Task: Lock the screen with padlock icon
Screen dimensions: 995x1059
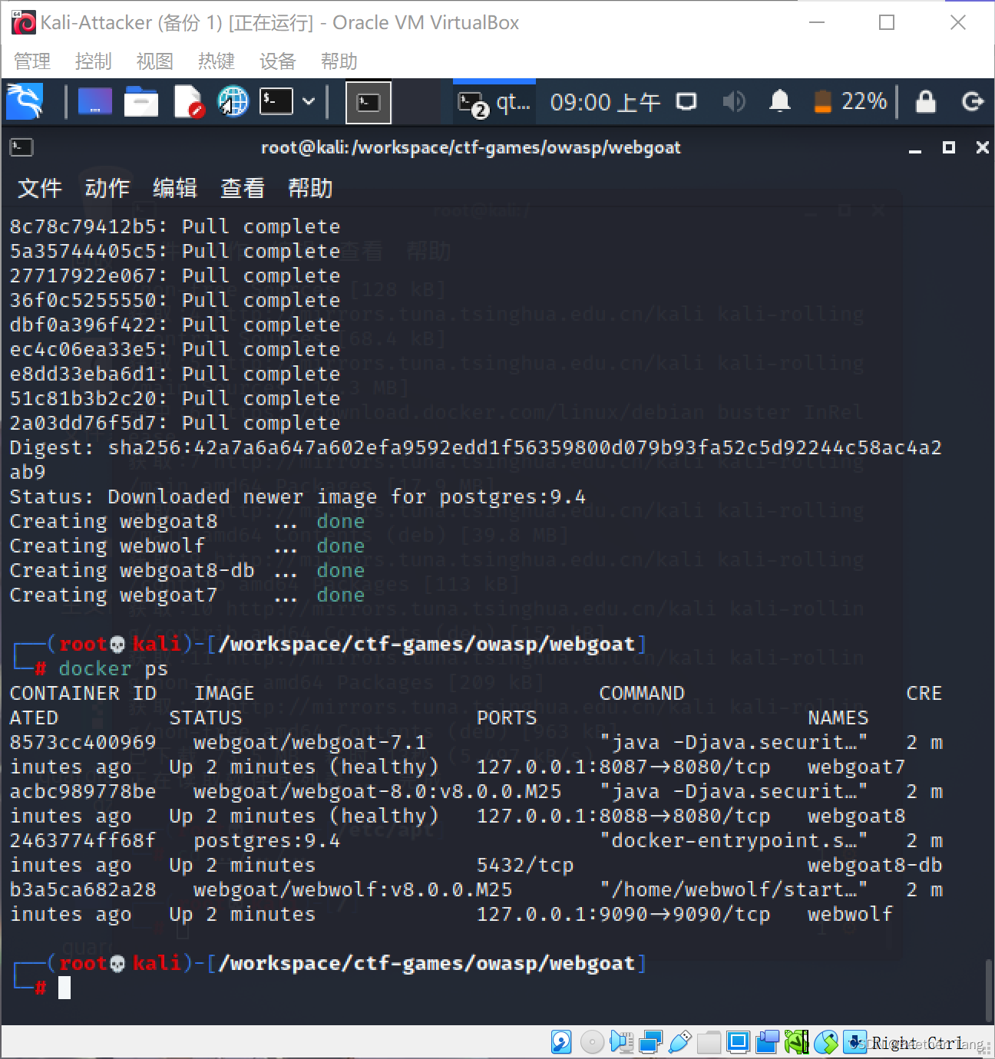Action: coord(926,101)
